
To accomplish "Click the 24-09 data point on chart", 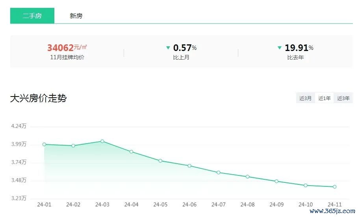I will coord(276,181).
